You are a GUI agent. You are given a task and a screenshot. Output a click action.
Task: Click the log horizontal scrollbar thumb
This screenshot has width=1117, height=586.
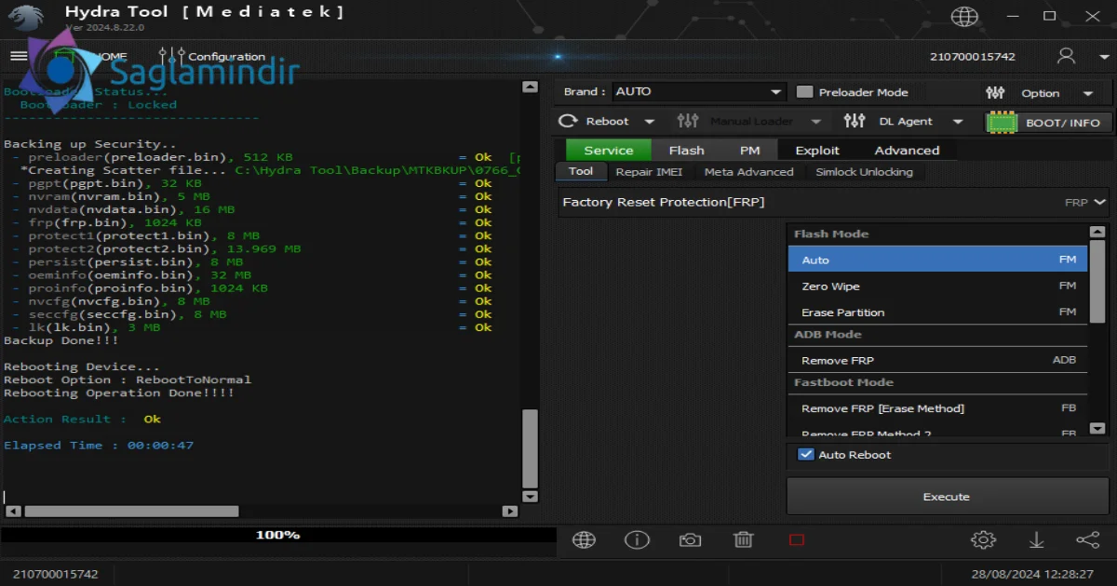(131, 511)
